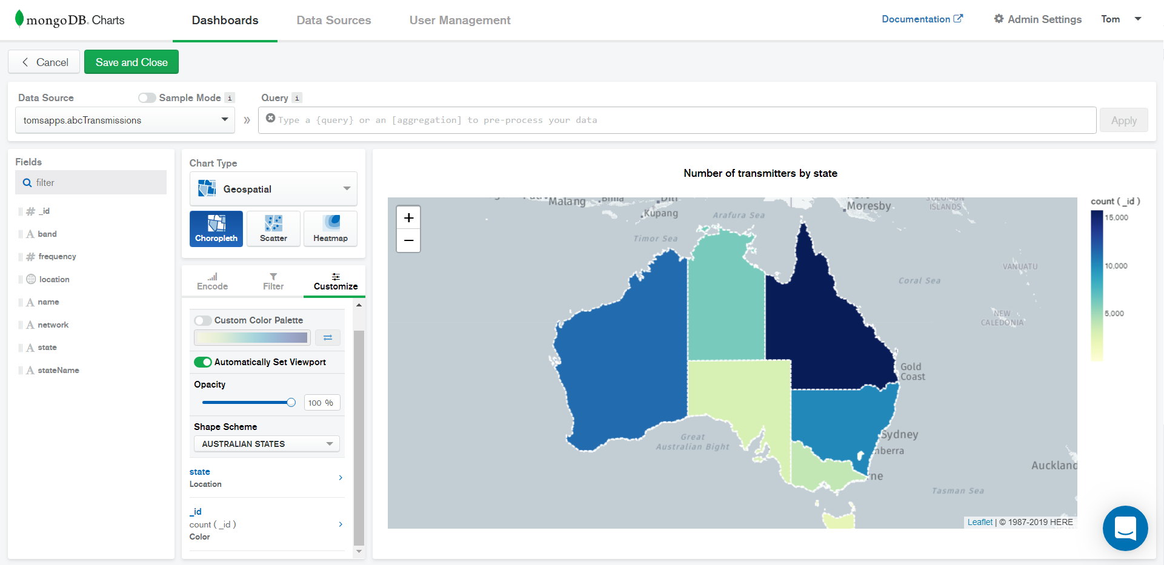The width and height of the screenshot is (1164, 565).
Task: Switch to the Encode tab
Action: [x=212, y=281]
